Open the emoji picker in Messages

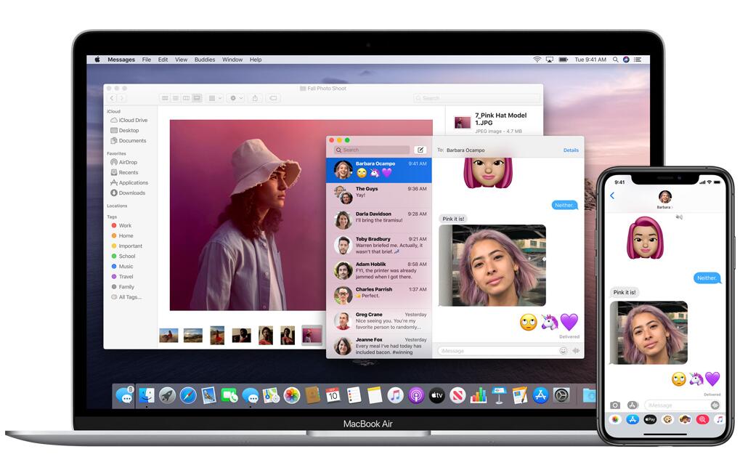pos(563,350)
